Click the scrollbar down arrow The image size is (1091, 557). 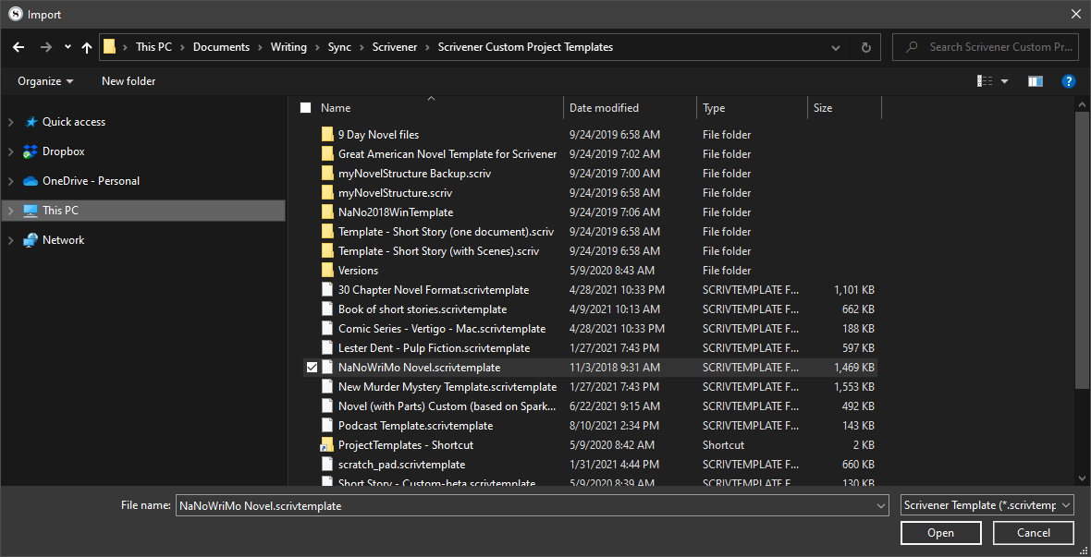click(1082, 478)
